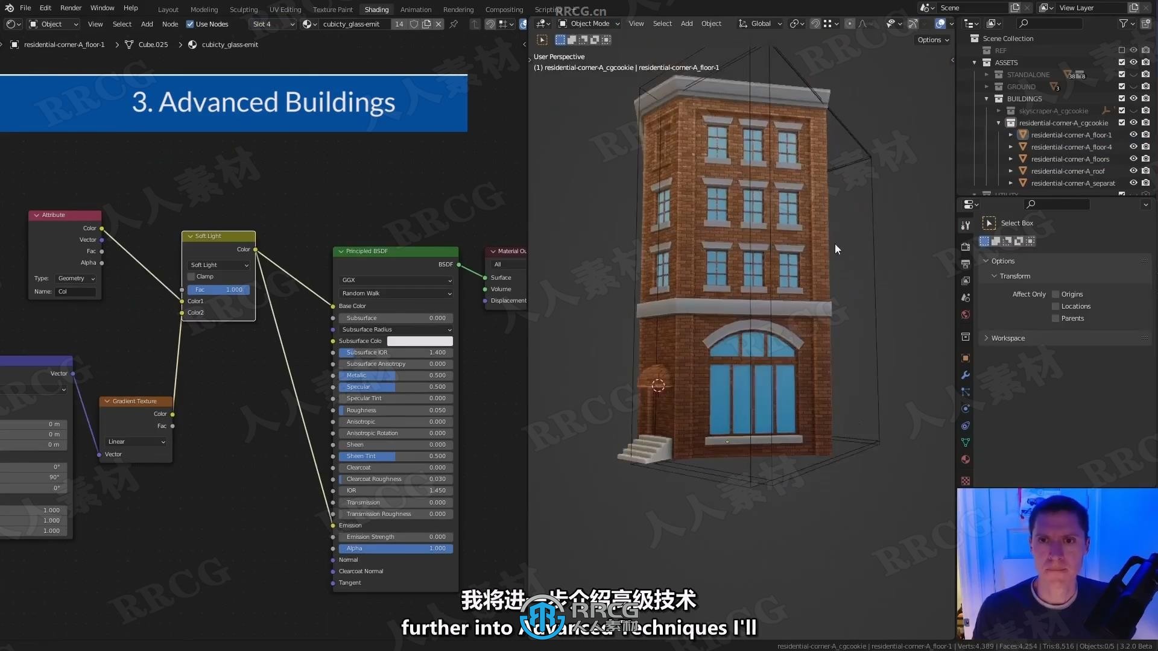
Task: Add new collection in outliner
Action: pos(1145,24)
